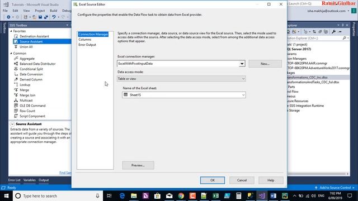
Task: Open the View menu
Action: 26,11
